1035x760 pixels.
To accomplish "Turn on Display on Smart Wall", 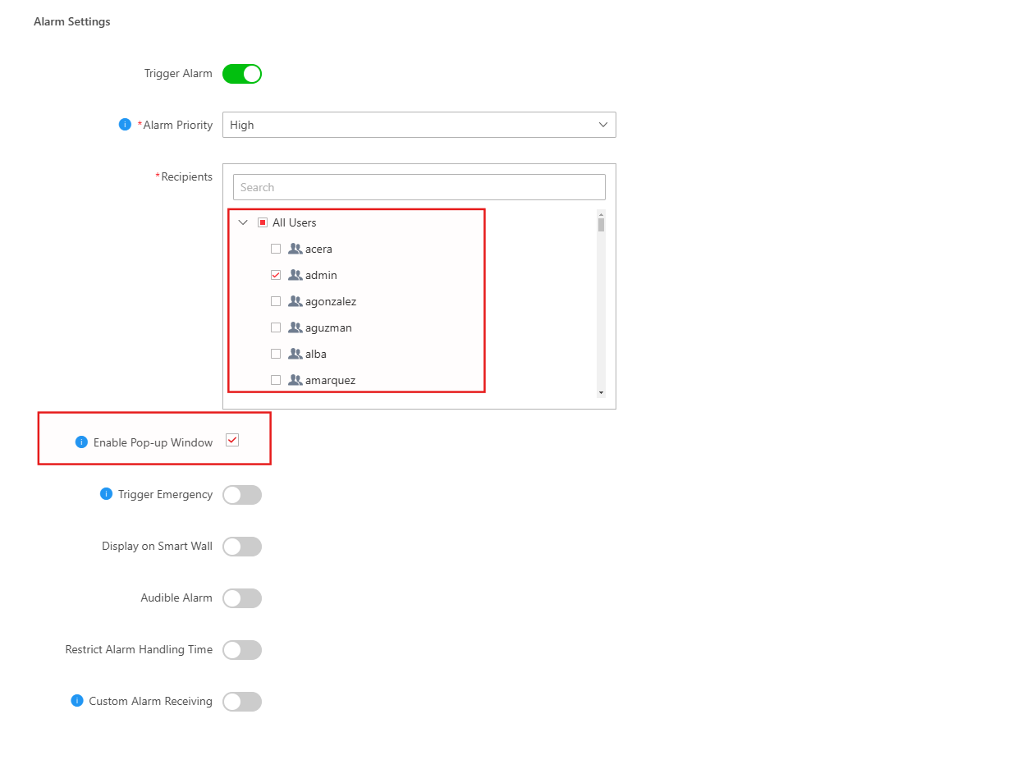I will click(x=242, y=547).
